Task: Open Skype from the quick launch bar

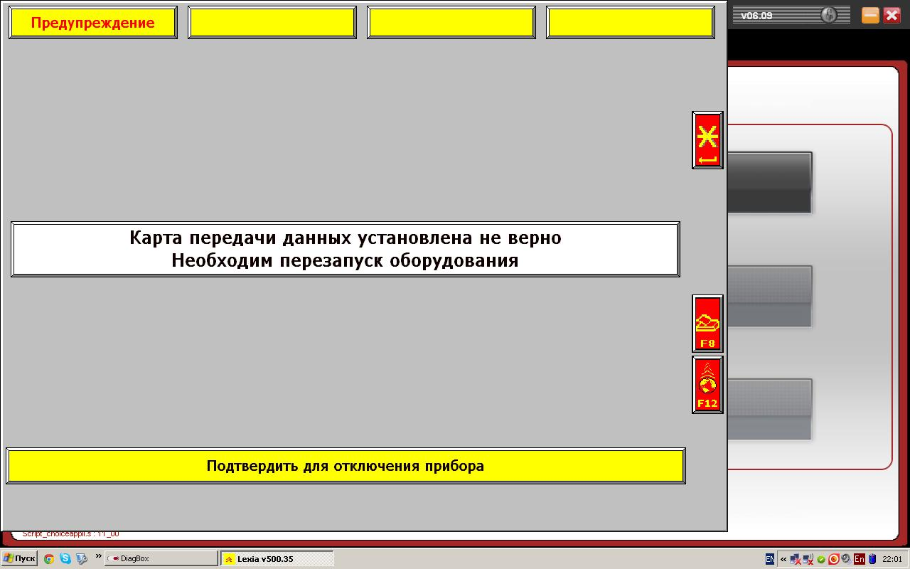Action: tap(65, 559)
